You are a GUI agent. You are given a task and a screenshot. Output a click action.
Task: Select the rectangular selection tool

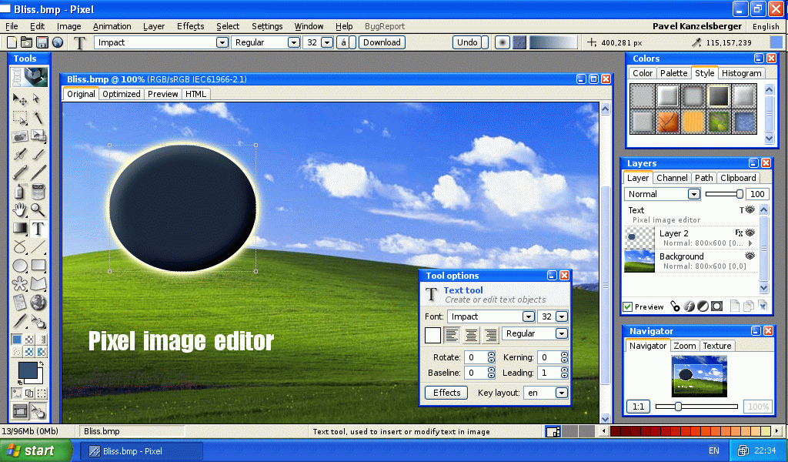[x=19, y=117]
